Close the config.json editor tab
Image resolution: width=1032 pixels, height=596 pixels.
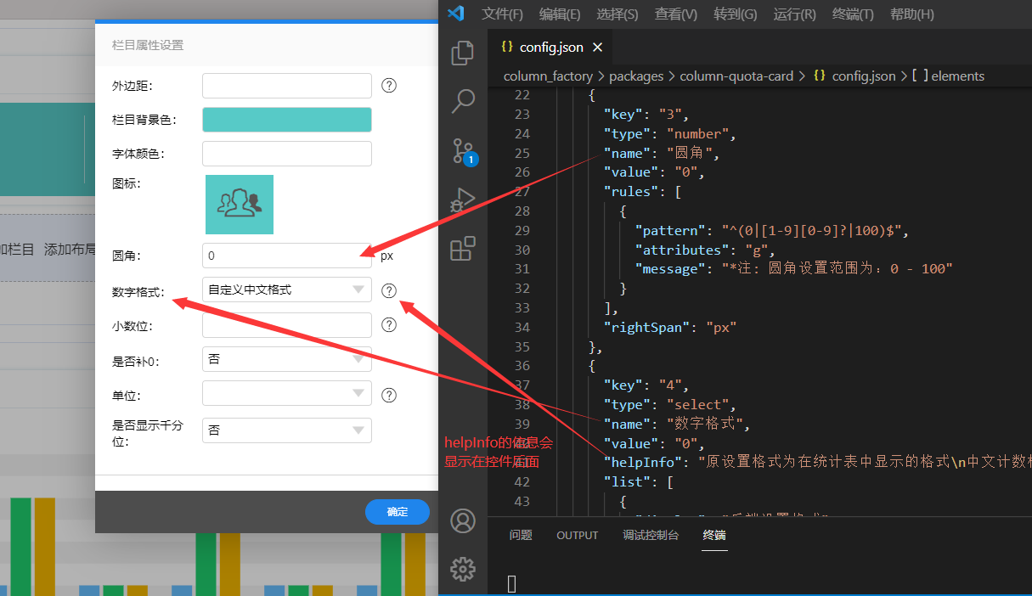pos(597,48)
